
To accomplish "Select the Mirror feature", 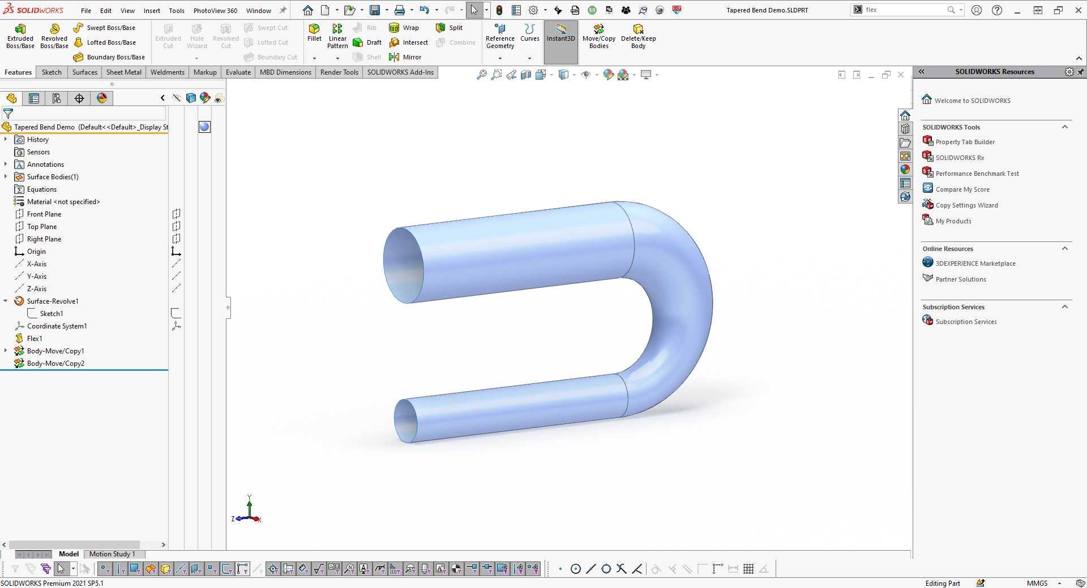I will (x=405, y=57).
